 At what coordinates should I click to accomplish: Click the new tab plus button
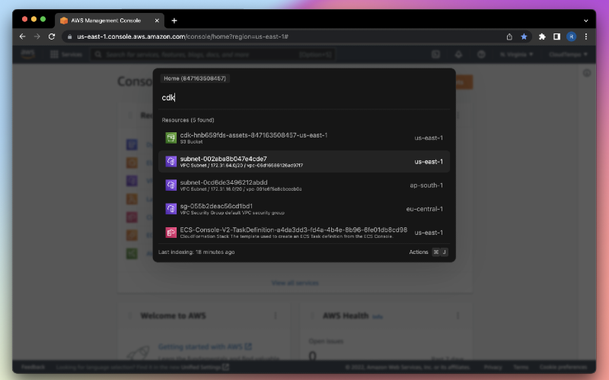pos(174,21)
